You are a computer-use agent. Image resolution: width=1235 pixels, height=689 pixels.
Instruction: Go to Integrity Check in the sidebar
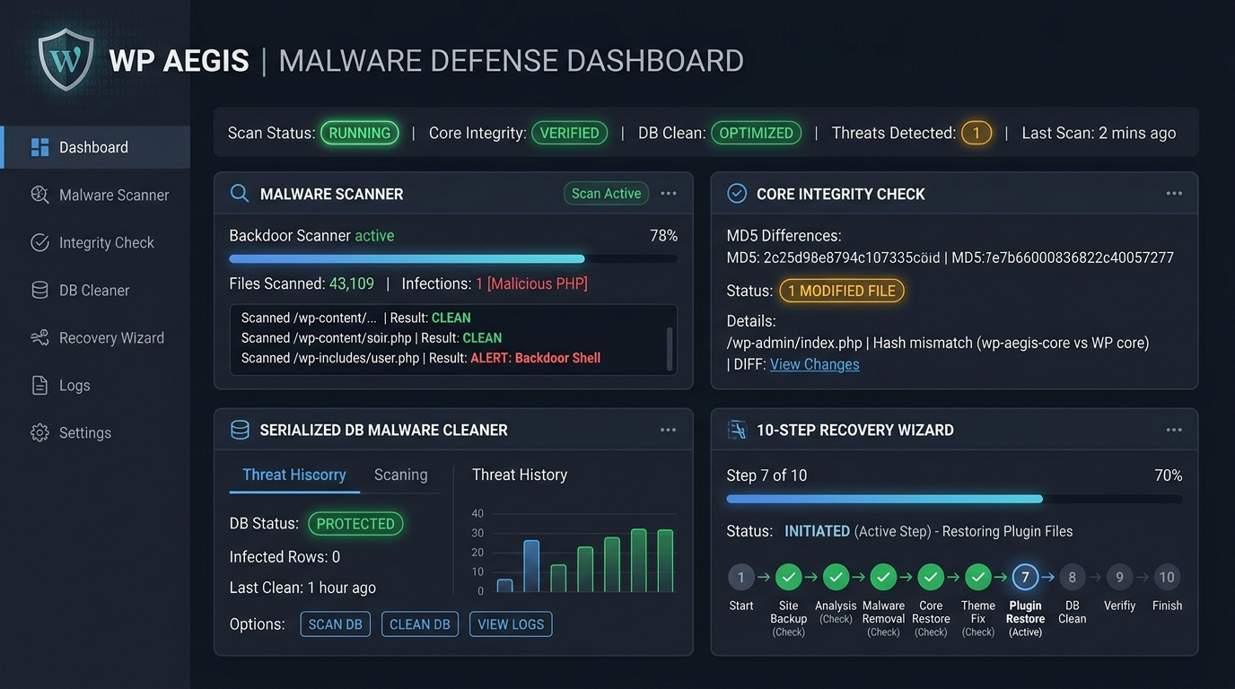point(95,242)
